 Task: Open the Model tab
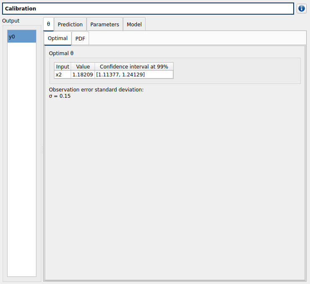tap(134, 24)
